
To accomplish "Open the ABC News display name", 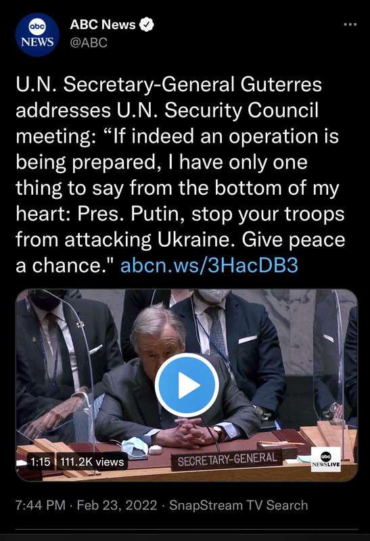I will (103, 24).
